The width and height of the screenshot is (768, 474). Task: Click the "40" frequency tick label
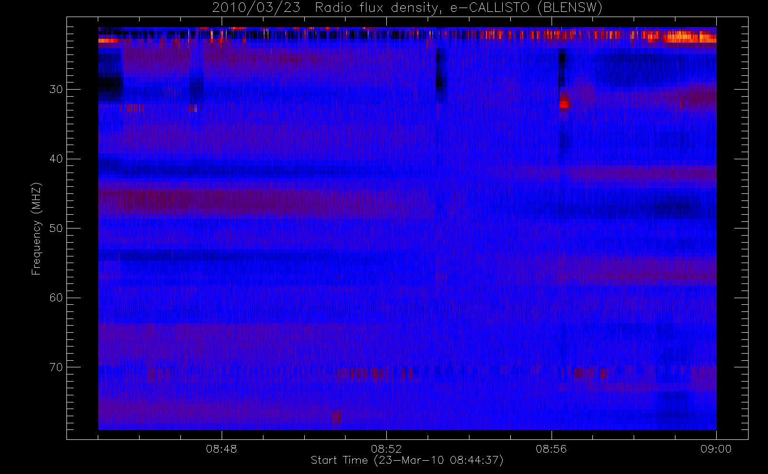[x=56, y=159]
